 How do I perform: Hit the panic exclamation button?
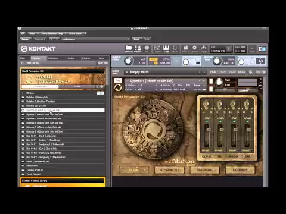tap(229, 49)
